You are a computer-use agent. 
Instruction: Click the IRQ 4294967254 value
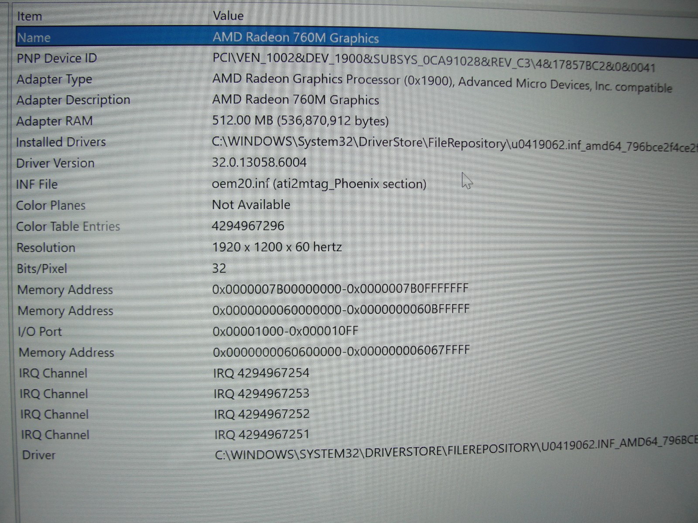click(261, 373)
